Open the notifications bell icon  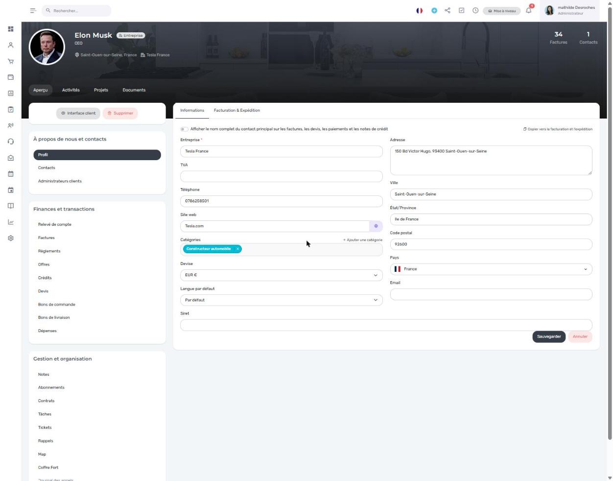pyautogui.click(x=529, y=10)
